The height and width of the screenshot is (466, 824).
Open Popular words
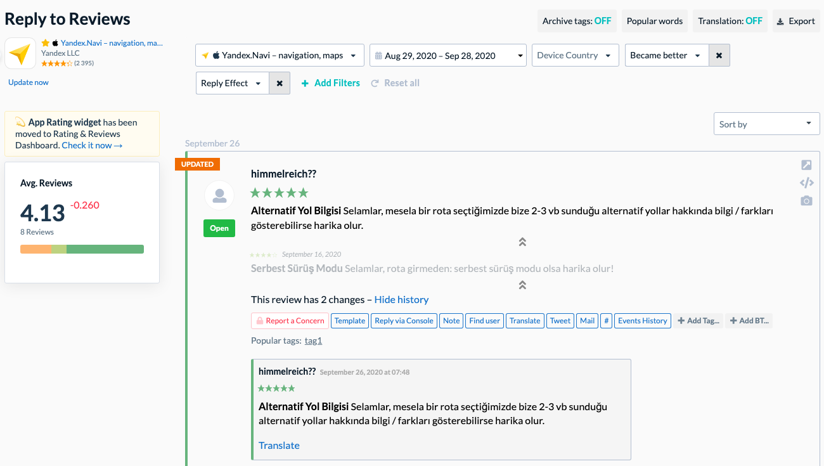pyautogui.click(x=655, y=21)
